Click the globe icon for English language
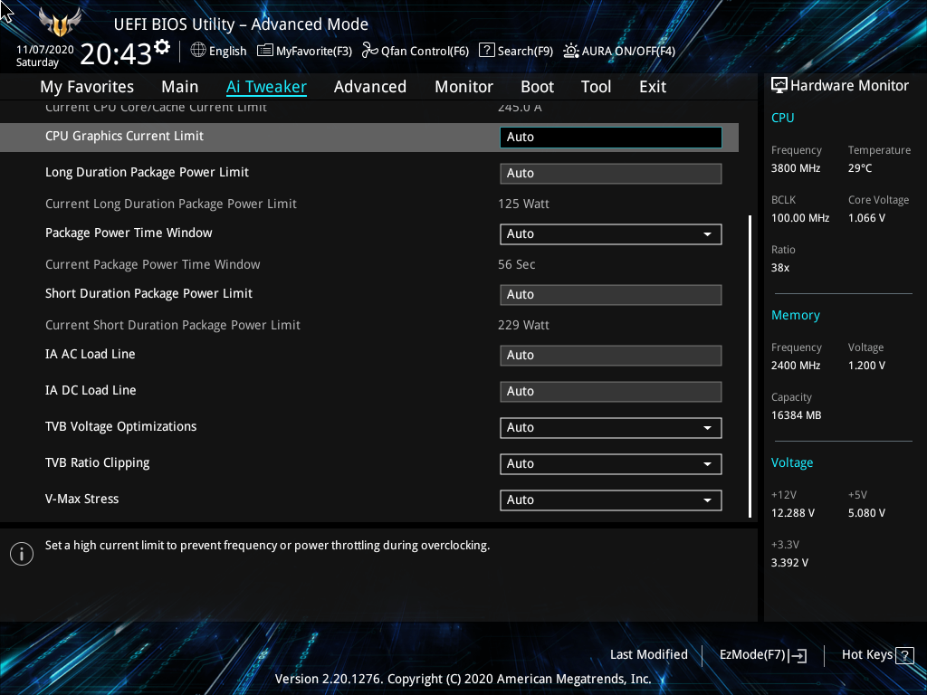The width and height of the screenshot is (927, 695). click(x=198, y=51)
